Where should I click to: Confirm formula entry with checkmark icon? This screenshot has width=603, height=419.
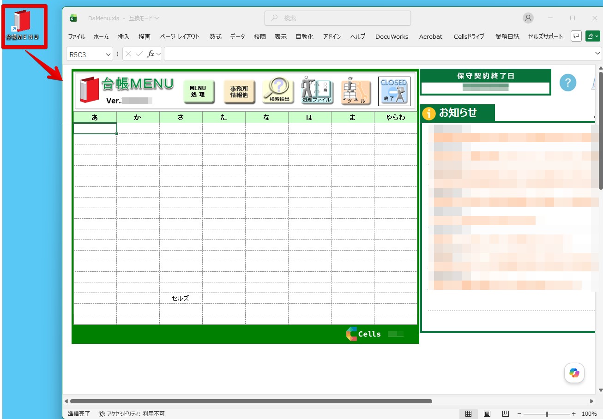pyautogui.click(x=139, y=54)
